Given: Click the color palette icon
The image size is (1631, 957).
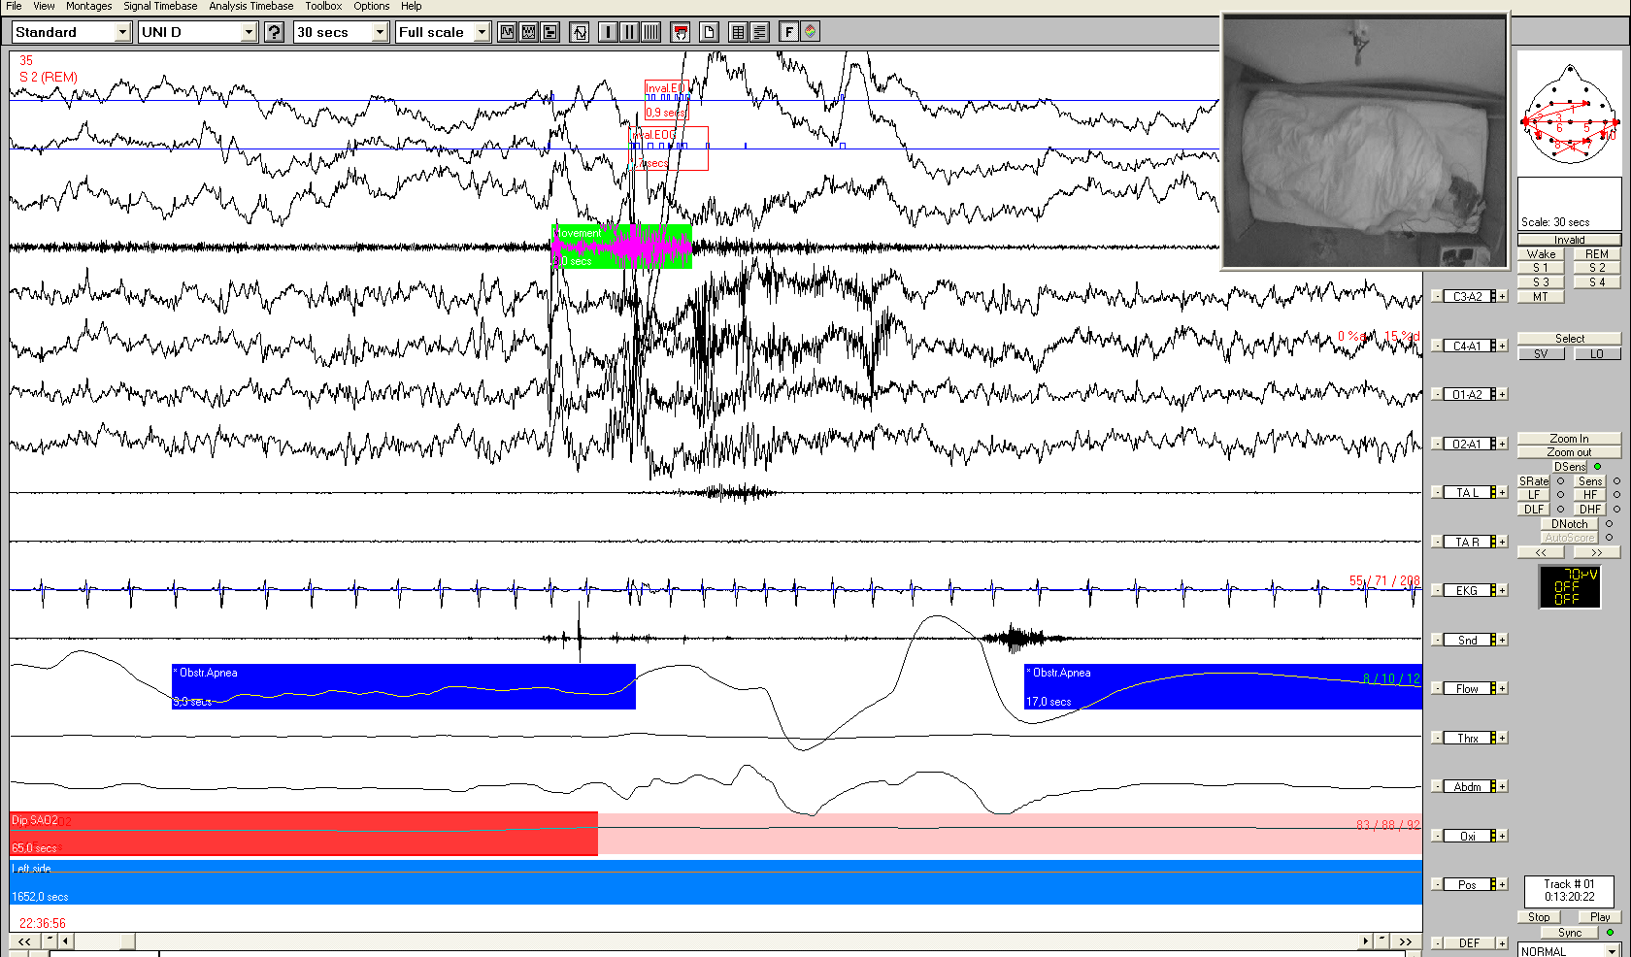Looking at the screenshot, I should click(810, 32).
